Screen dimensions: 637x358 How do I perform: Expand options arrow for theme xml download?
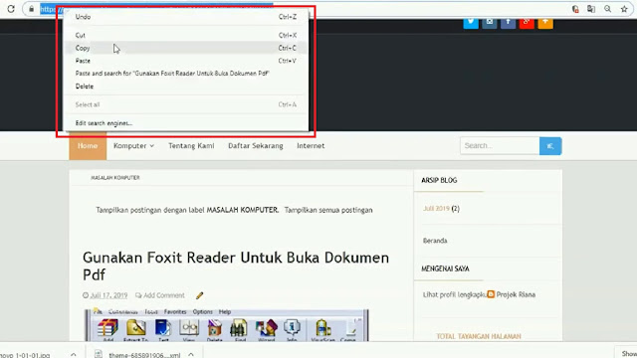(191, 354)
